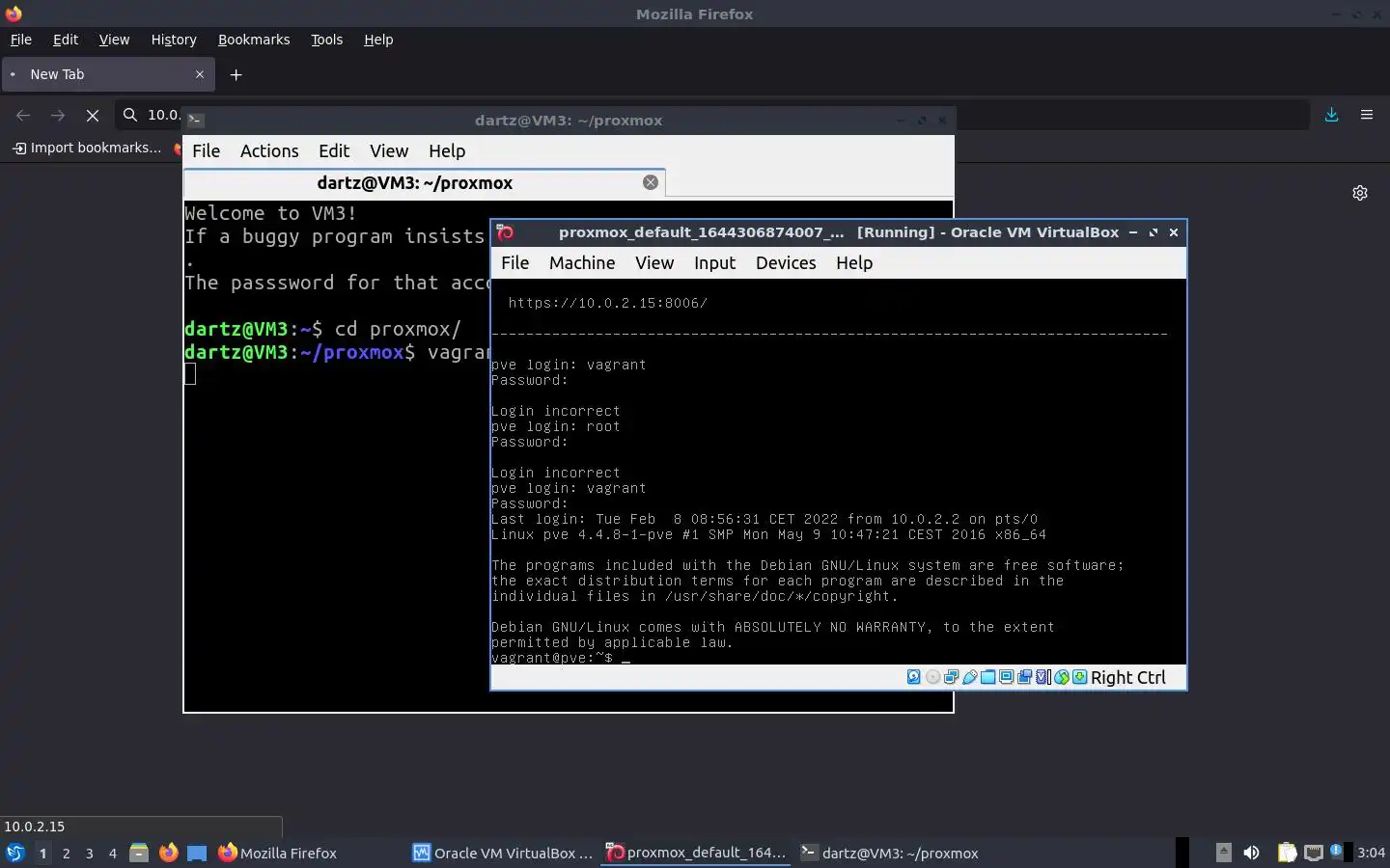Viewport: 1390px width, 868px height.
Task: Switch to proxmox_default_164 taskbar entry
Action: [x=696, y=853]
